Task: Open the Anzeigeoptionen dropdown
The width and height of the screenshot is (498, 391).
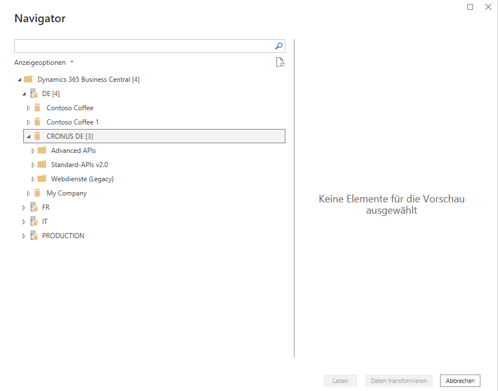Action: tap(44, 63)
